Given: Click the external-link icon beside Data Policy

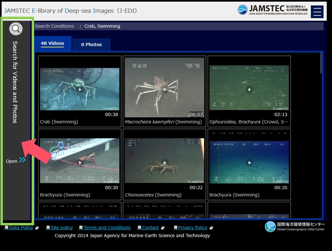Looking at the screenshot, I should click(x=37, y=228).
